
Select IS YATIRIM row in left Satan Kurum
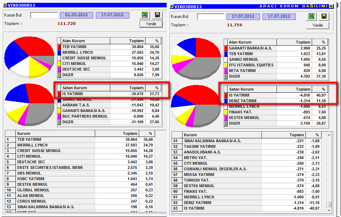pyautogui.click(x=110, y=94)
